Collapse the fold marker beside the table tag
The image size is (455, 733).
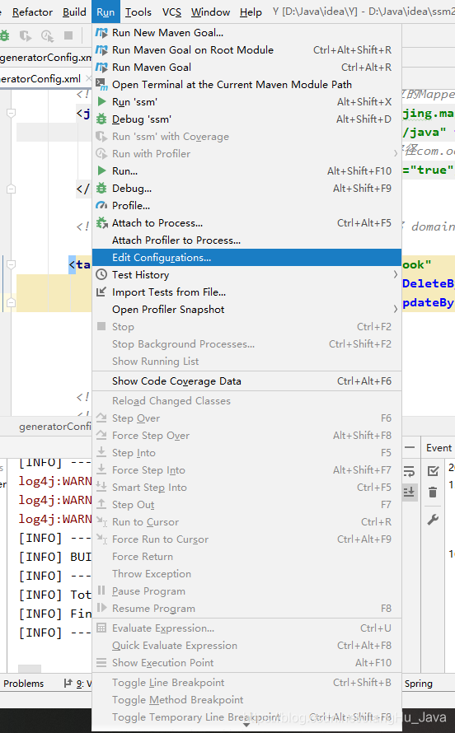tap(12, 264)
